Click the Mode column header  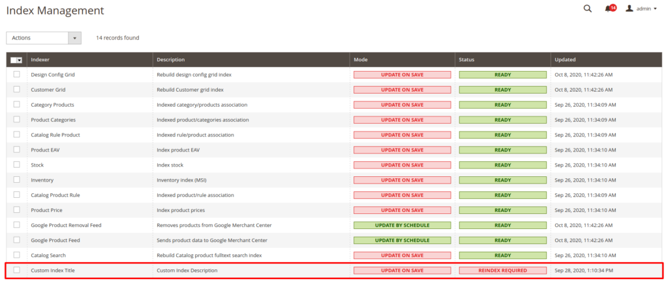(361, 60)
